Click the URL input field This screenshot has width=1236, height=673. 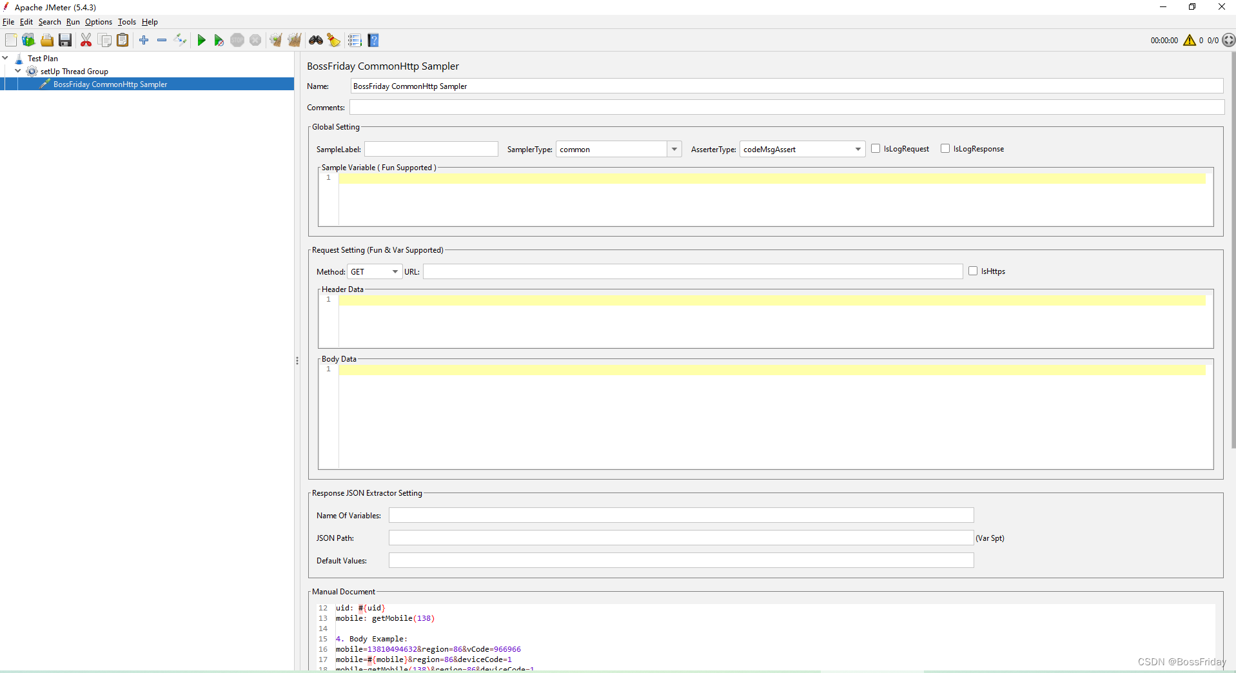tap(693, 271)
